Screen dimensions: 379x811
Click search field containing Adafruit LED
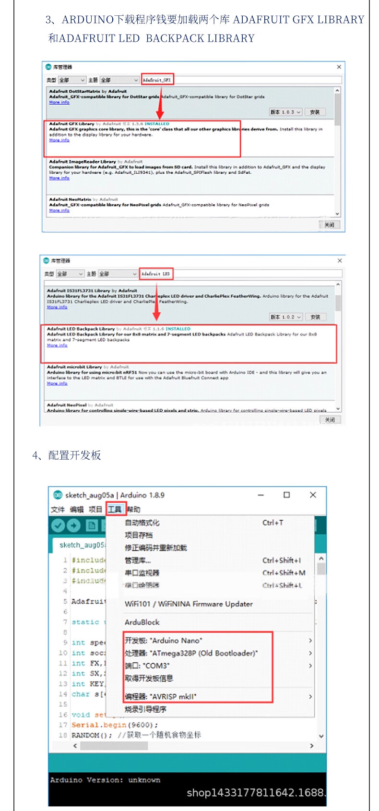pyautogui.click(x=241, y=274)
